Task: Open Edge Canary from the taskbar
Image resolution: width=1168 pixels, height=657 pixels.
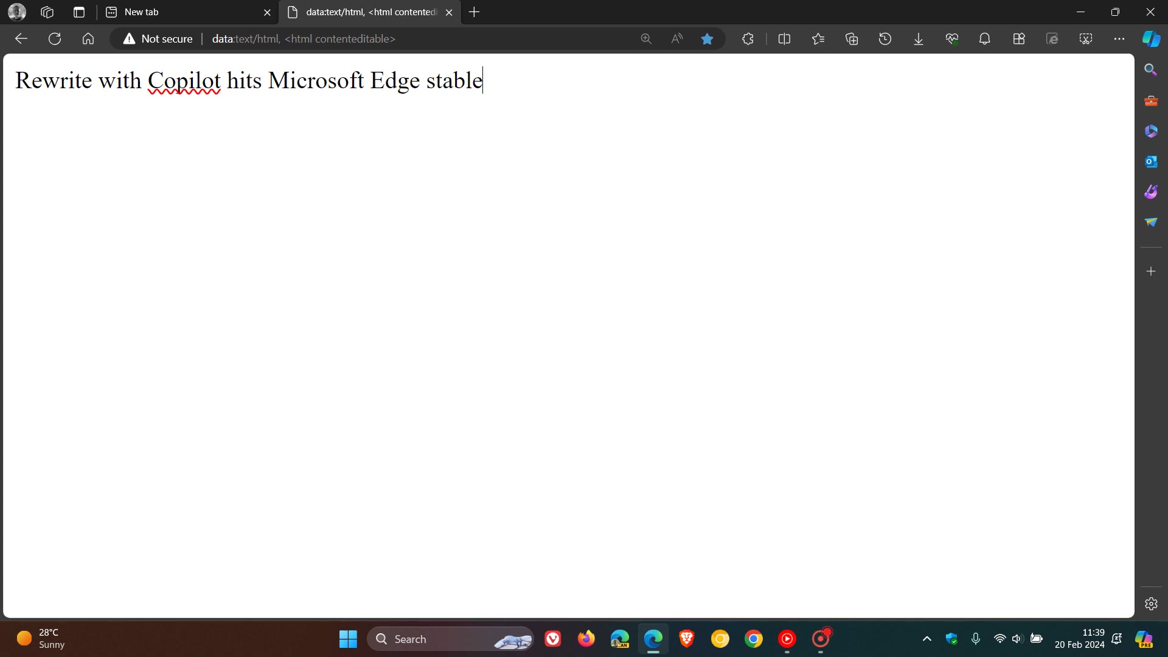Action: [x=620, y=639]
